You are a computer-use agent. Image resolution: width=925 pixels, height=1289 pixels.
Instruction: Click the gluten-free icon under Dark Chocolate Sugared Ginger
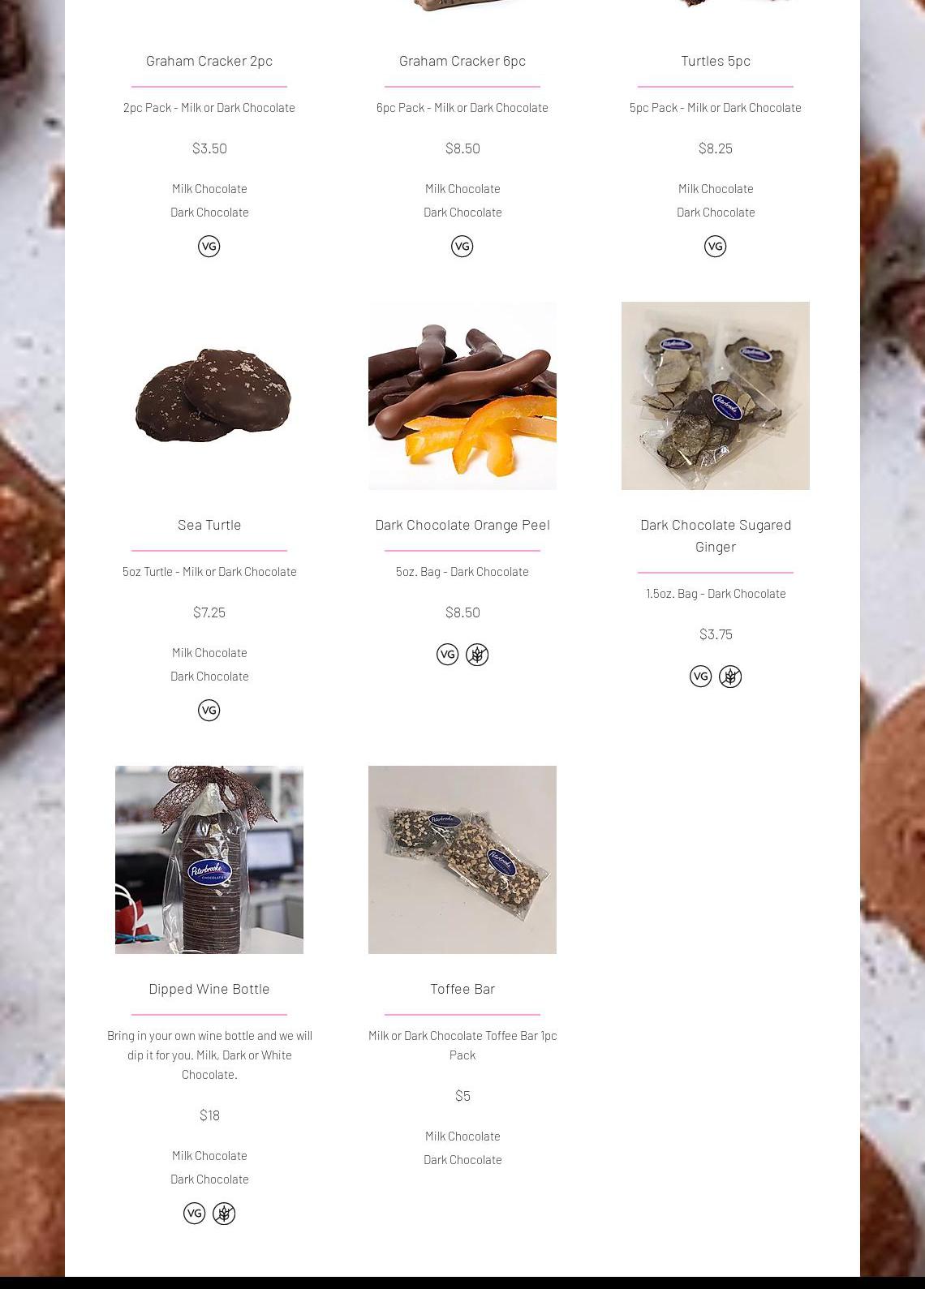[x=730, y=676]
